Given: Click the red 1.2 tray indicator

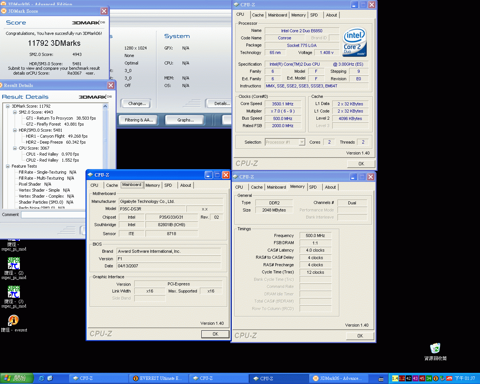Looking at the screenshot, I should click(402, 378).
